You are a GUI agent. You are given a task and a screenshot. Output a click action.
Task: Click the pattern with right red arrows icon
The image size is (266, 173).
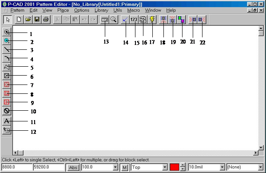click(x=202, y=20)
